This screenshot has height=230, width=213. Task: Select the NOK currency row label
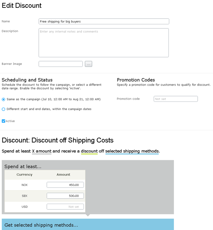(25, 185)
